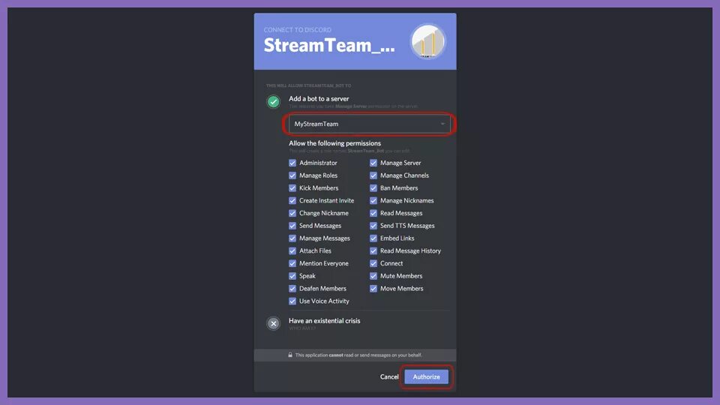The image size is (720, 405).
Task: Click the CONNECT TO DISCORD header text
Action: pos(298,30)
